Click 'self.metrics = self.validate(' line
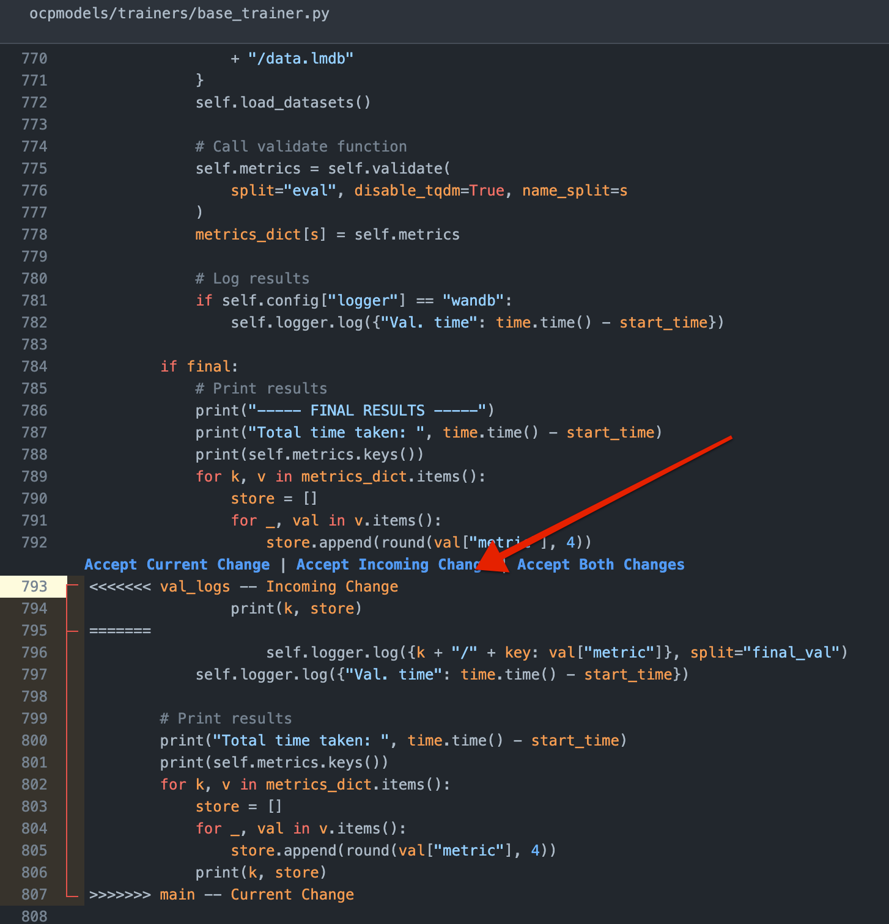 point(323,169)
